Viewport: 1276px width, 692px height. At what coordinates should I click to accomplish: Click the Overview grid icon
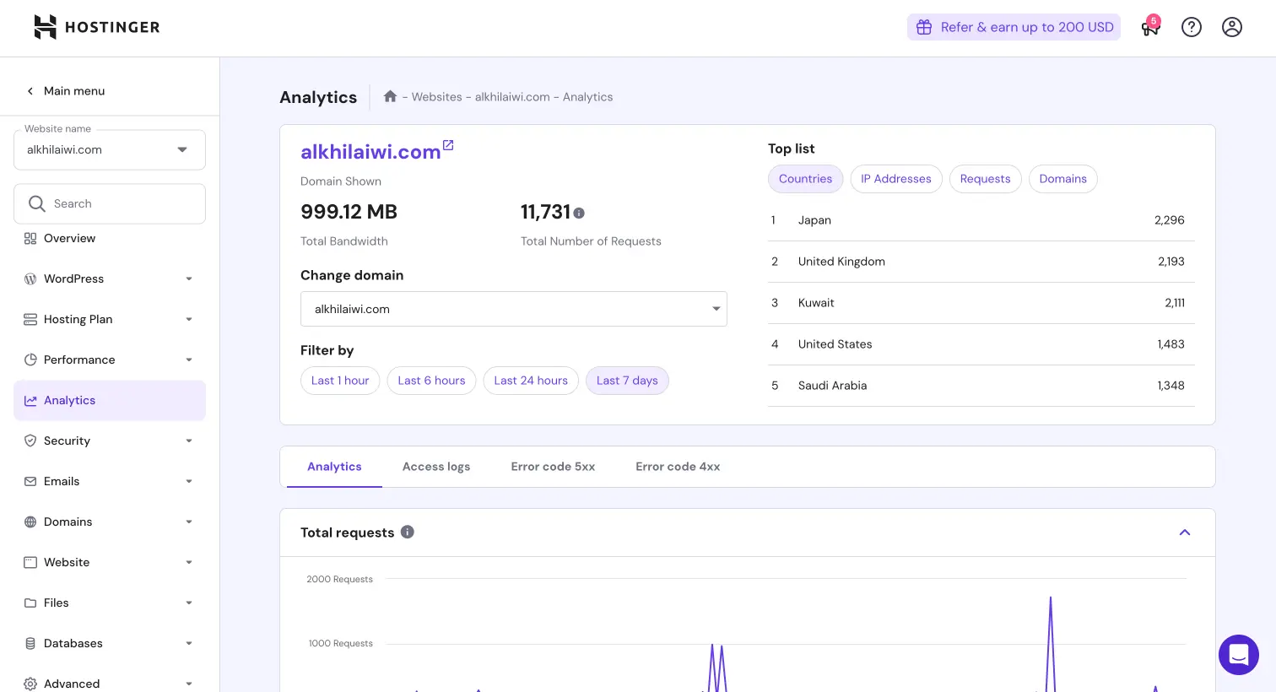click(x=30, y=238)
